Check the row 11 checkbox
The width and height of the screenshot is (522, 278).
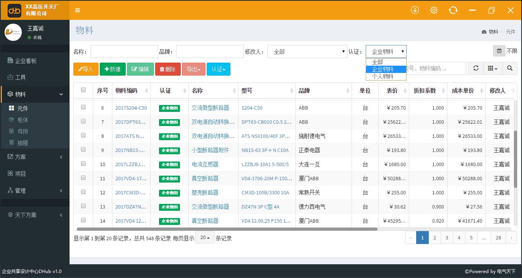tap(83, 178)
